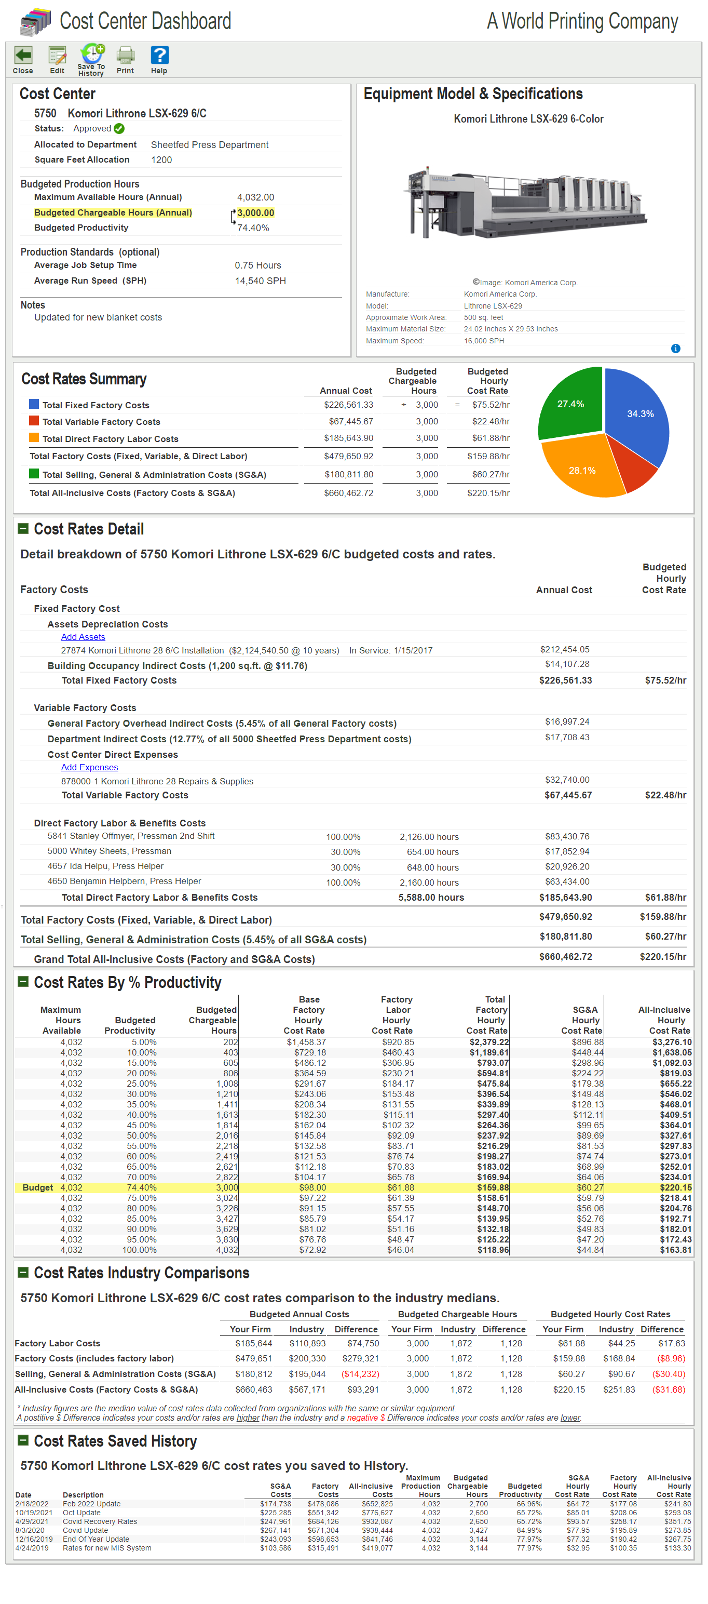This screenshot has height=1604, width=708.
Task: Click the $74,750 factory labor difference
Action: [363, 1344]
